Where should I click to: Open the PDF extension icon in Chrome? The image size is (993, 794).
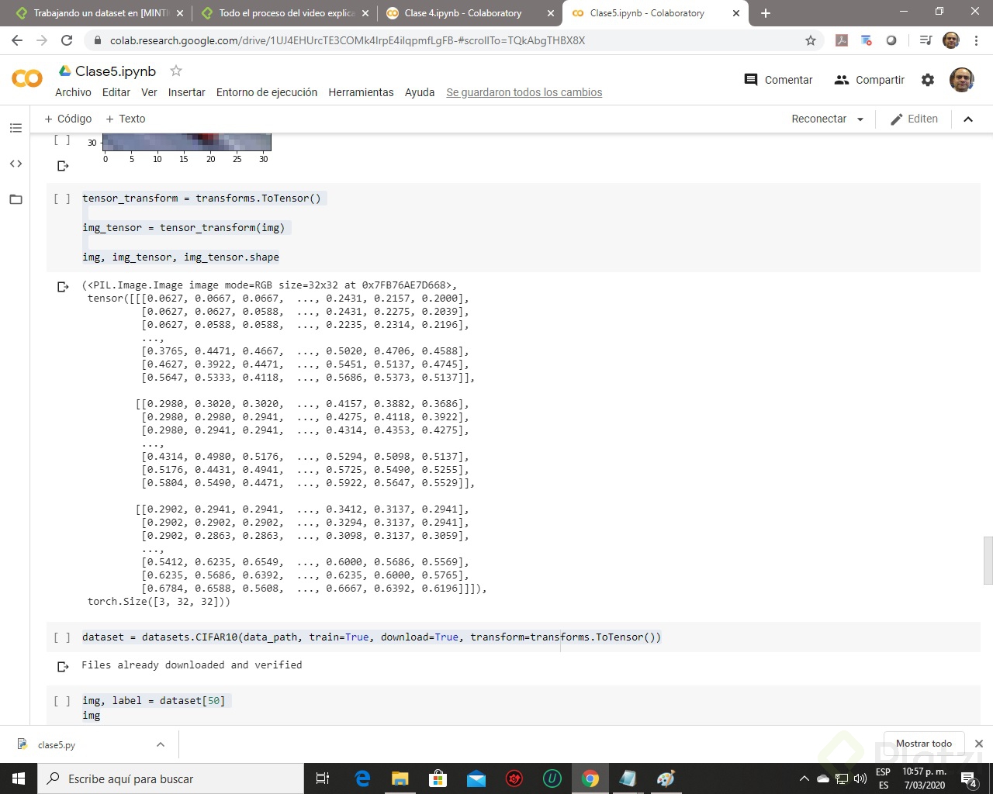[842, 40]
